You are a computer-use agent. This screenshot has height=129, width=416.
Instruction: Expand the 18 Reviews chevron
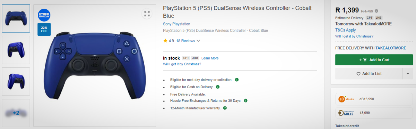(x=198, y=41)
